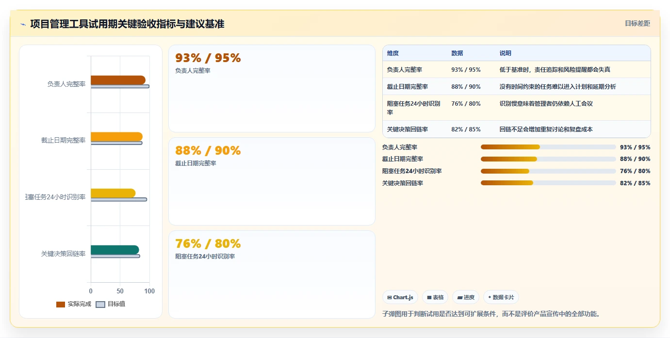Click the gray target bar under 负责人完整率
This screenshot has height=338, width=670.
(x=120, y=86)
